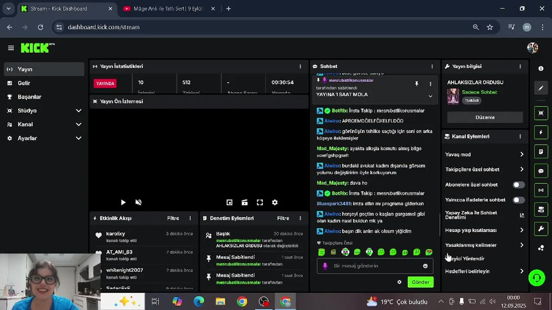
Task: Open profile avatar in Kick header
Action: [533, 48]
